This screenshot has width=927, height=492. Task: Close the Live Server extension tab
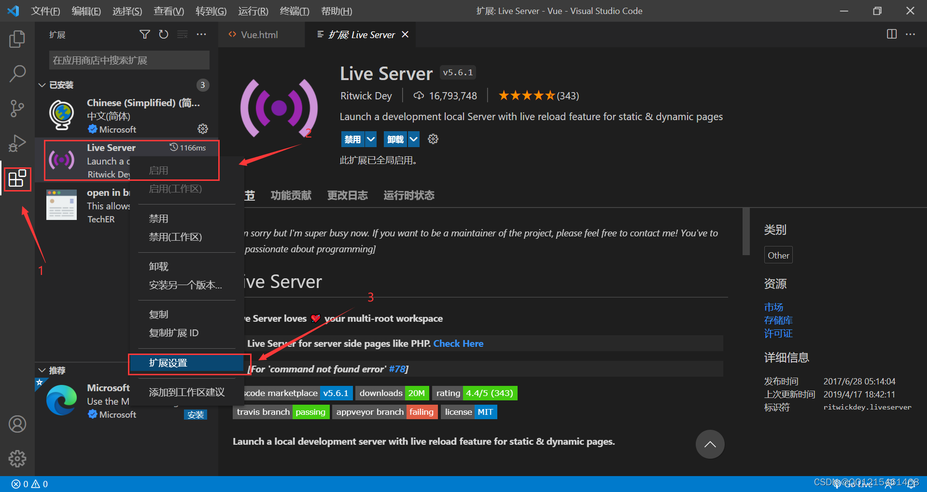405,34
